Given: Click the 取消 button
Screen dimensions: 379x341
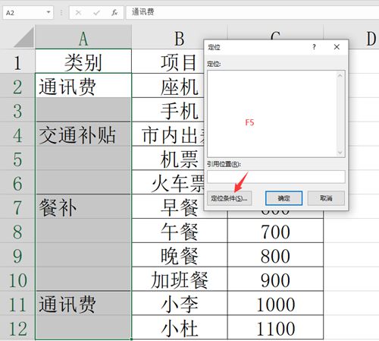Looking at the screenshot, I should coord(326,198).
